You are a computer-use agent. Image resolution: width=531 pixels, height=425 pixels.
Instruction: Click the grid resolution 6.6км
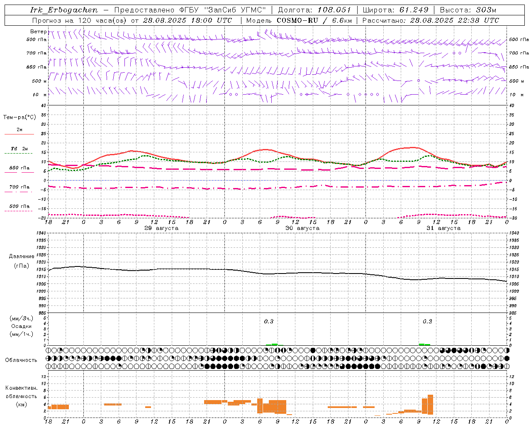(x=342, y=20)
